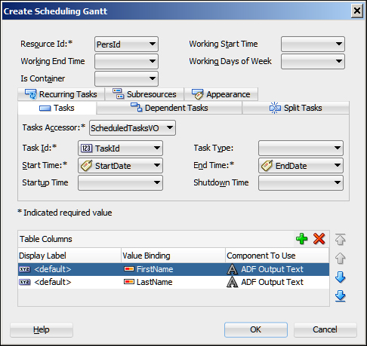The width and height of the screenshot is (367, 346).
Task: Open the Task Type dropdown
Action: tap(301, 148)
